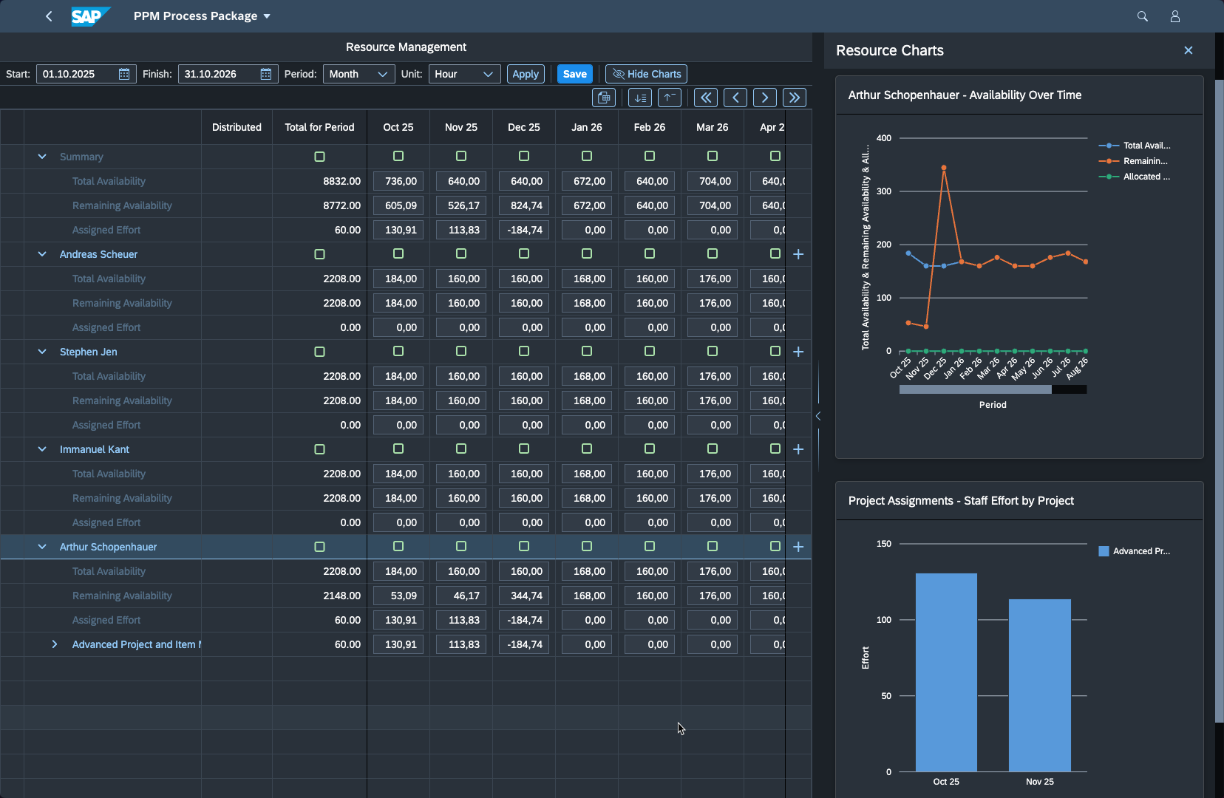Open the Period dropdown set to Month
Image resolution: width=1224 pixels, height=798 pixels.
click(x=358, y=74)
